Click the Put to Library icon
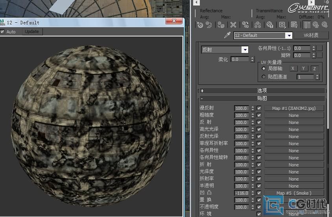The height and width of the screenshot is (217, 332). 270,25
